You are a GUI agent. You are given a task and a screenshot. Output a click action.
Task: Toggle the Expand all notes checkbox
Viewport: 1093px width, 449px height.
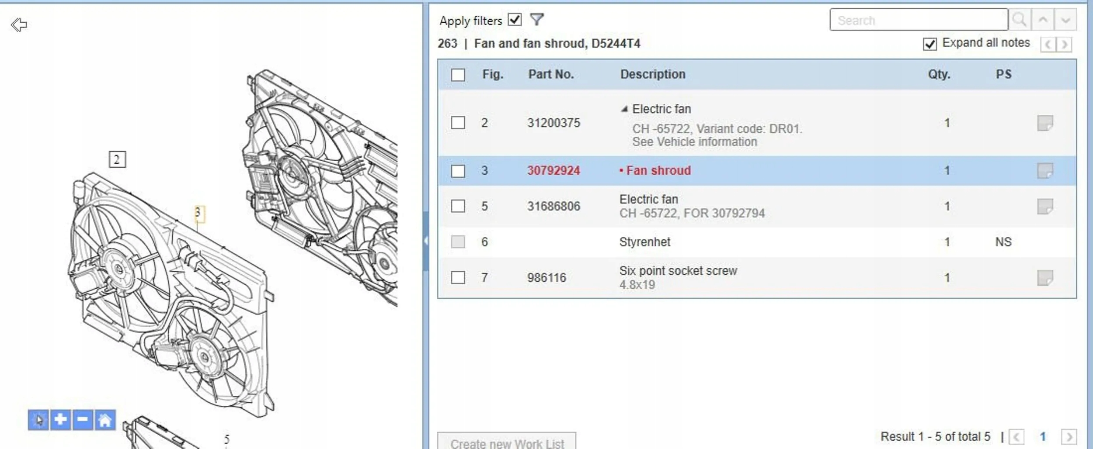930,44
